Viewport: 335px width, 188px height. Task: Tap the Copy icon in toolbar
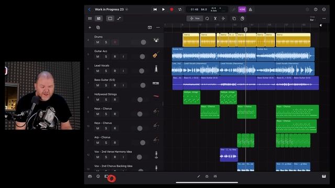(x=234, y=19)
